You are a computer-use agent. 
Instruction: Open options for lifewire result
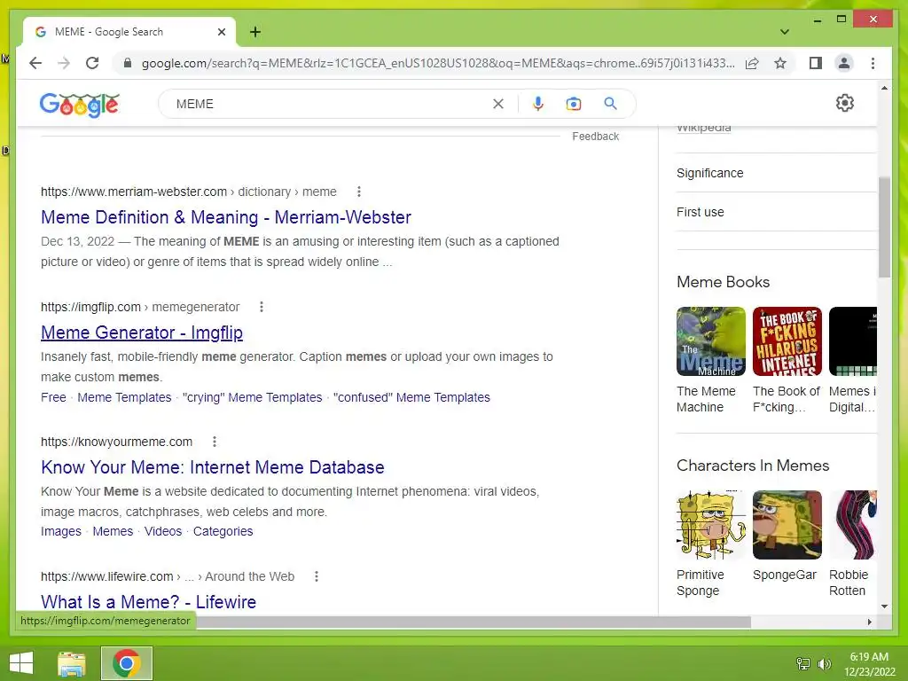point(317,576)
